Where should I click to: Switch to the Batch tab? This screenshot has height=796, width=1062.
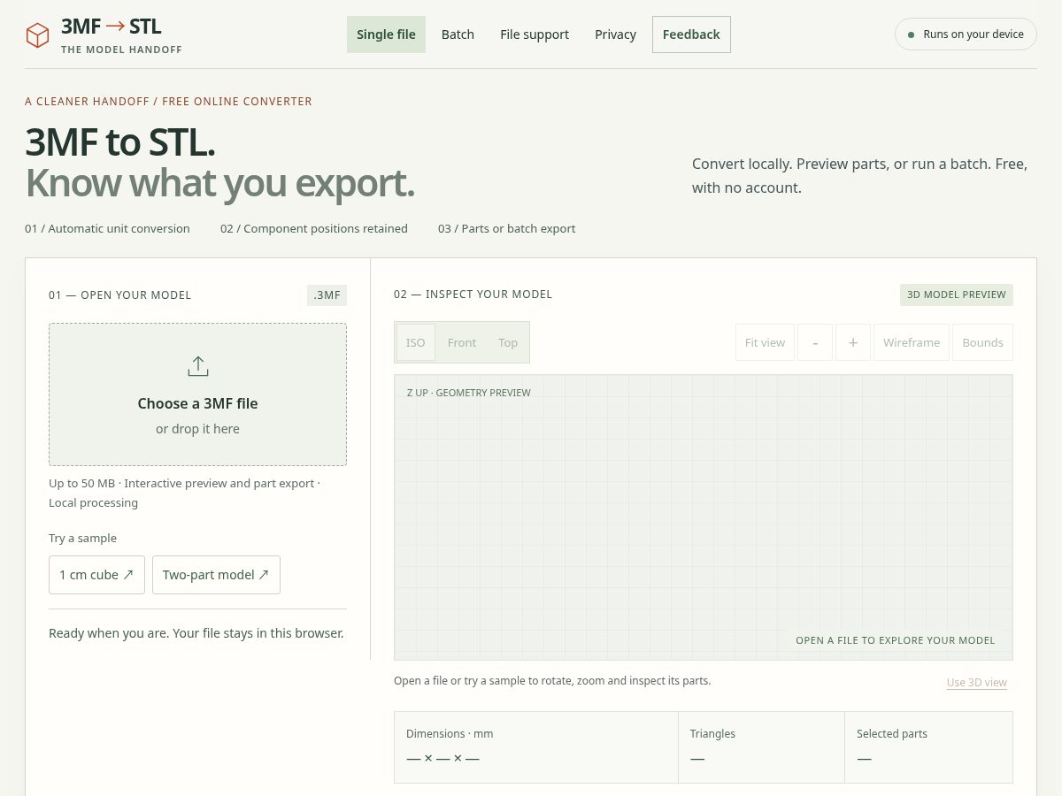[458, 34]
